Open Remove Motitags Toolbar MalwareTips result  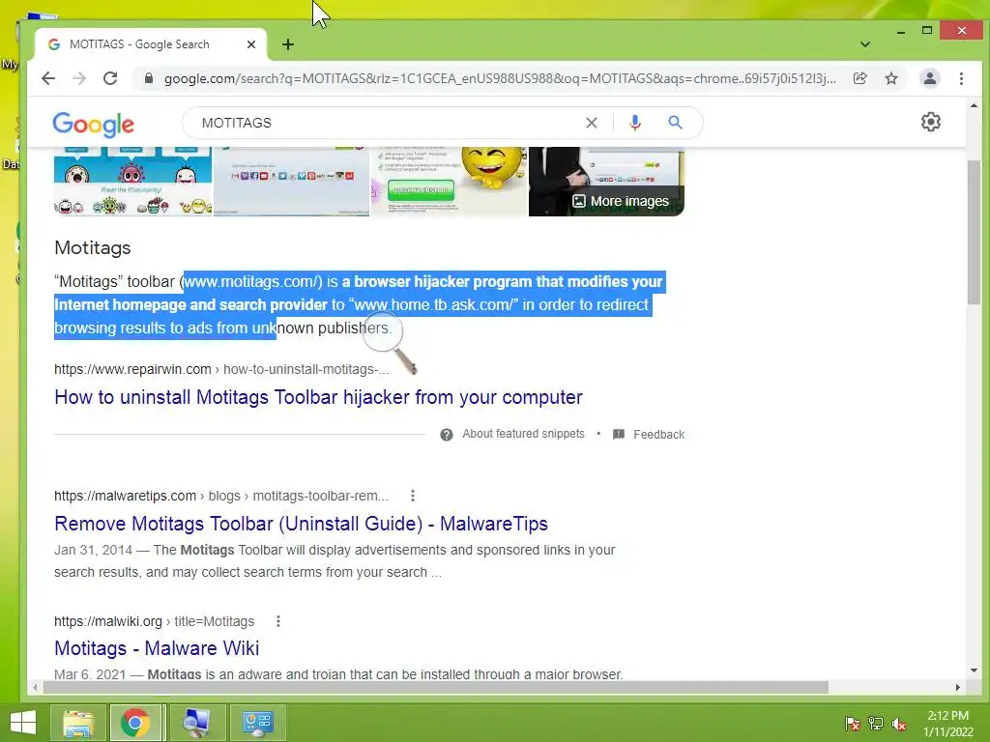pos(302,524)
